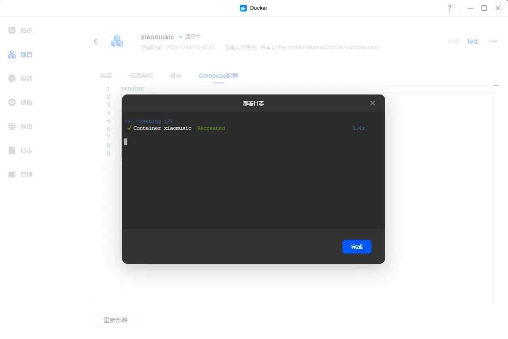Open the 镜像 images sidebar icon

point(12,103)
